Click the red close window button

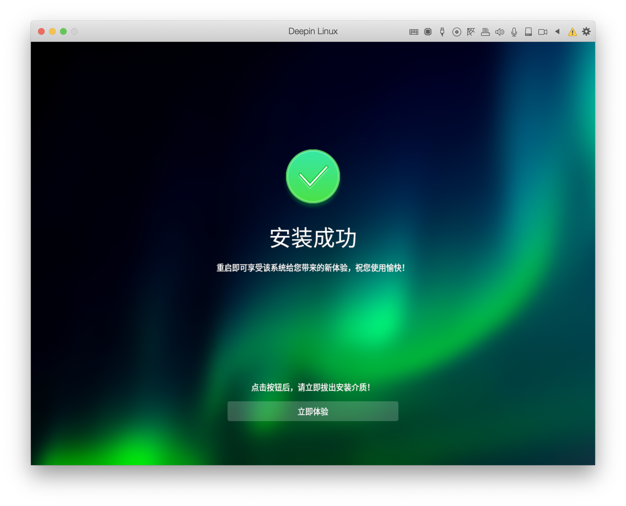[41, 31]
